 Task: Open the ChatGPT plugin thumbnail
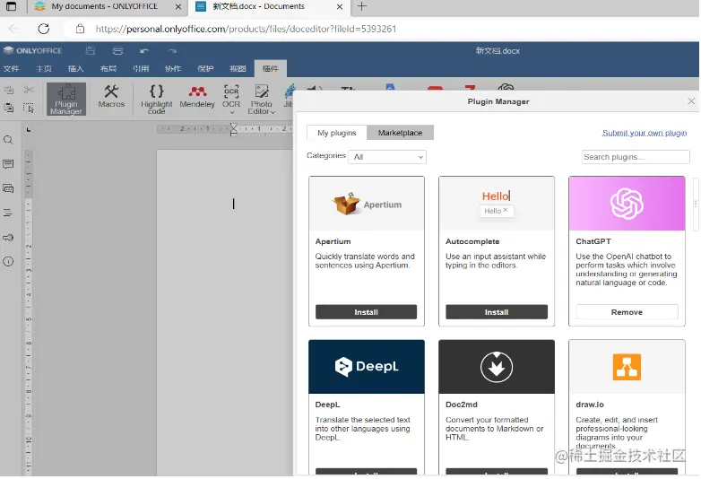[627, 204]
